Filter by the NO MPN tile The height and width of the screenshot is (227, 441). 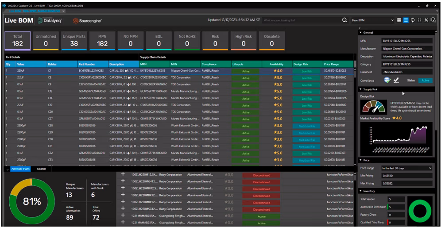131,41
